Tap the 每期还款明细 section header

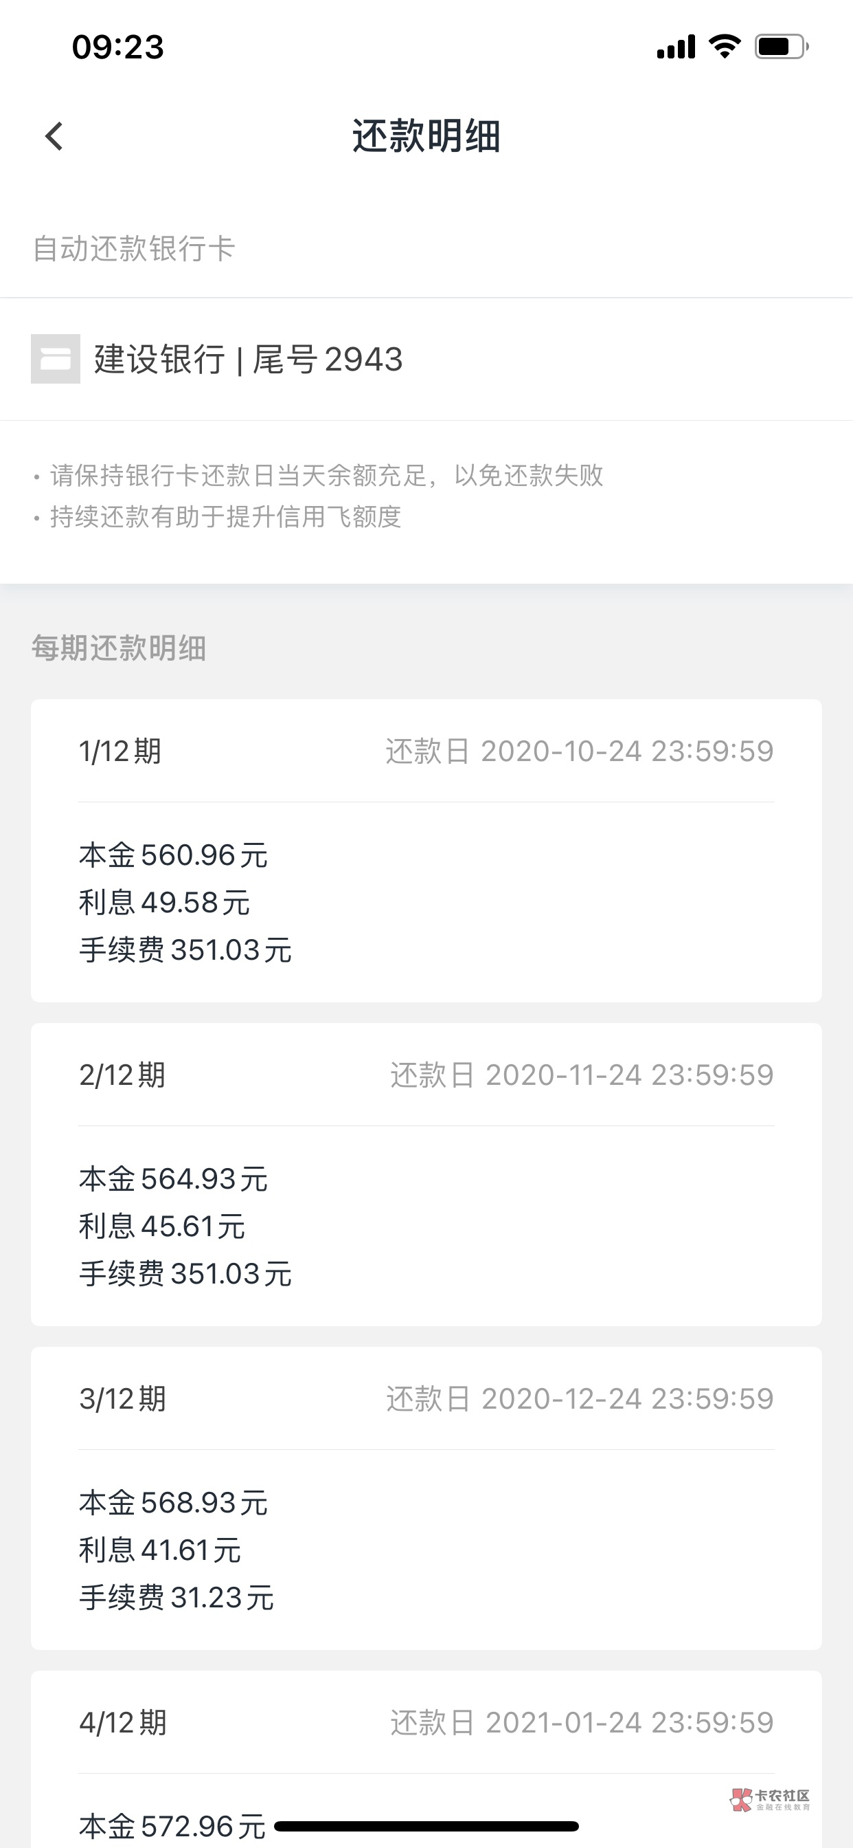click(x=119, y=648)
